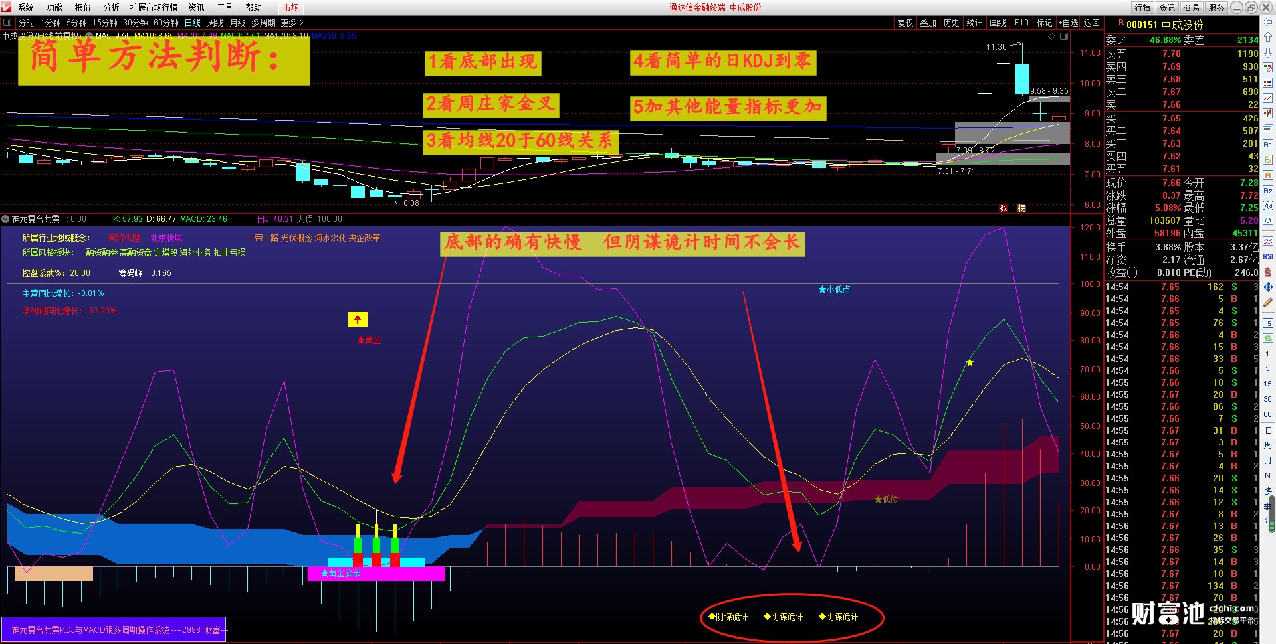Open the 画线 drawing tools
The height and width of the screenshot is (644, 1276).
[x=998, y=23]
